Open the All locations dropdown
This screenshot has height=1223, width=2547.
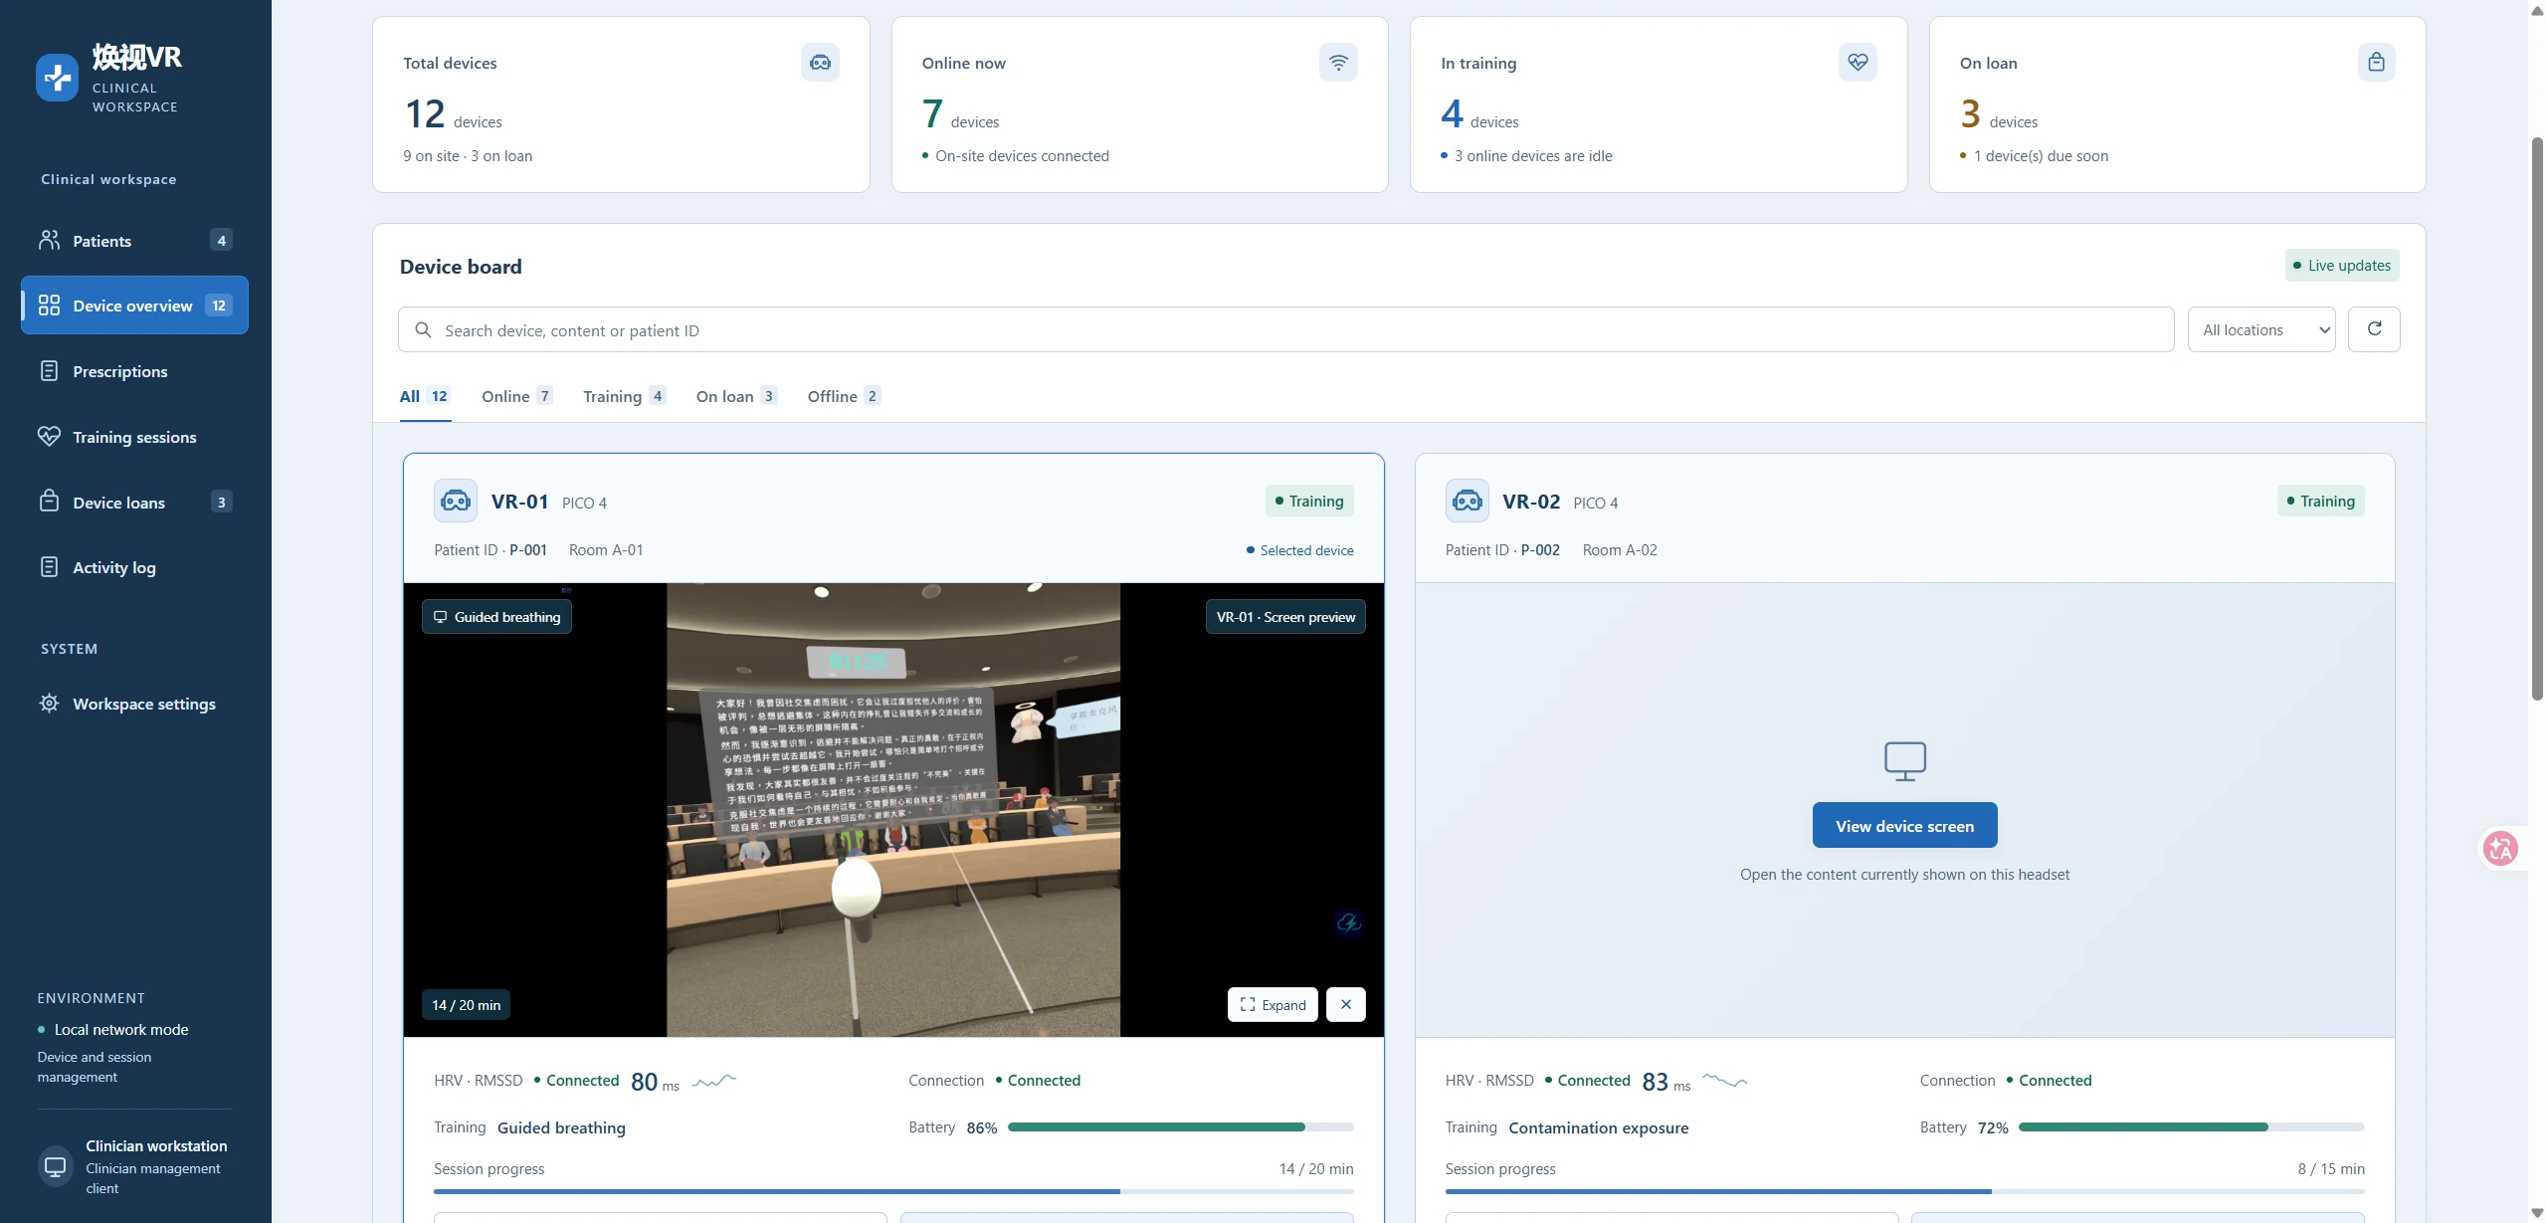pos(2261,329)
